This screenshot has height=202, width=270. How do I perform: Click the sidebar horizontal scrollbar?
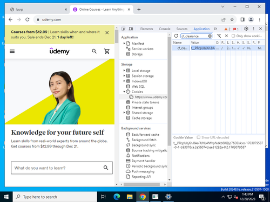coord(141,184)
